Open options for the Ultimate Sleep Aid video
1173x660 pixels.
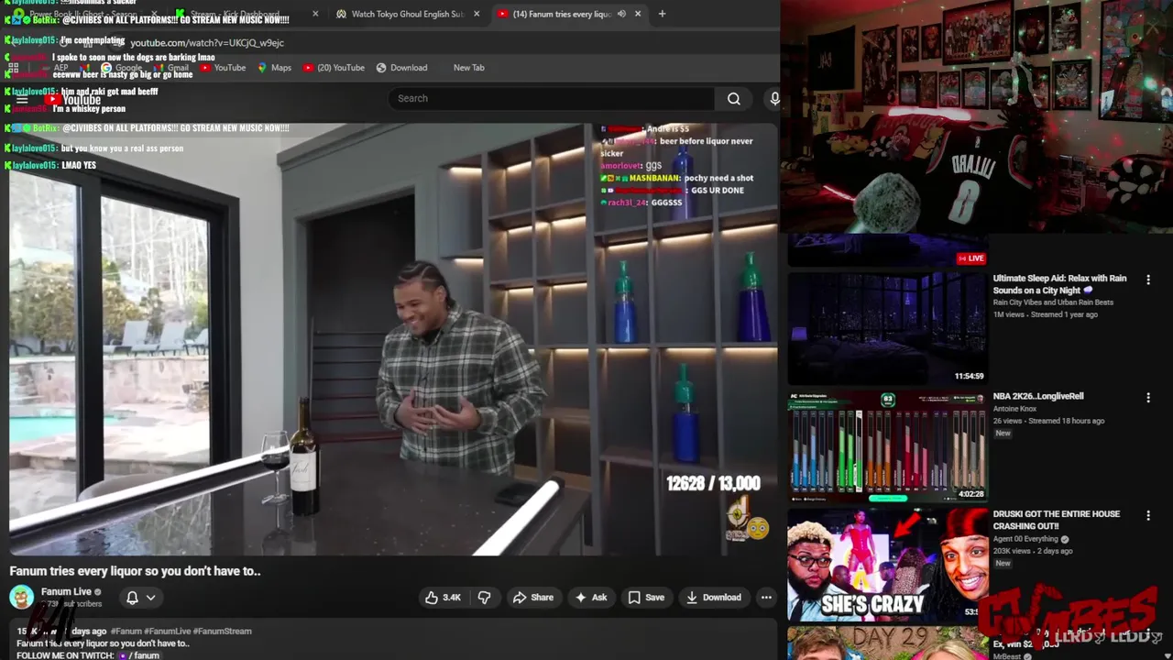click(x=1148, y=280)
